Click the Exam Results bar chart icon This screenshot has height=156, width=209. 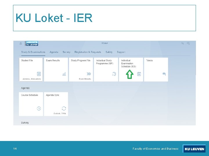(x=64, y=74)
